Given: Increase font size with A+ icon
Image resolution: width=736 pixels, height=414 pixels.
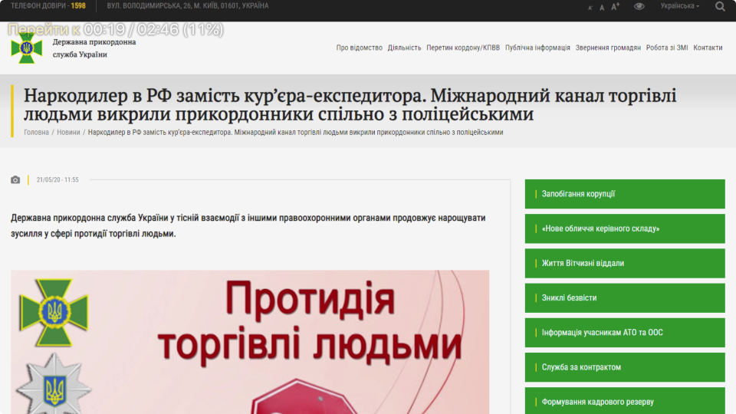Looking at the screenshot, I should [616, 6].
